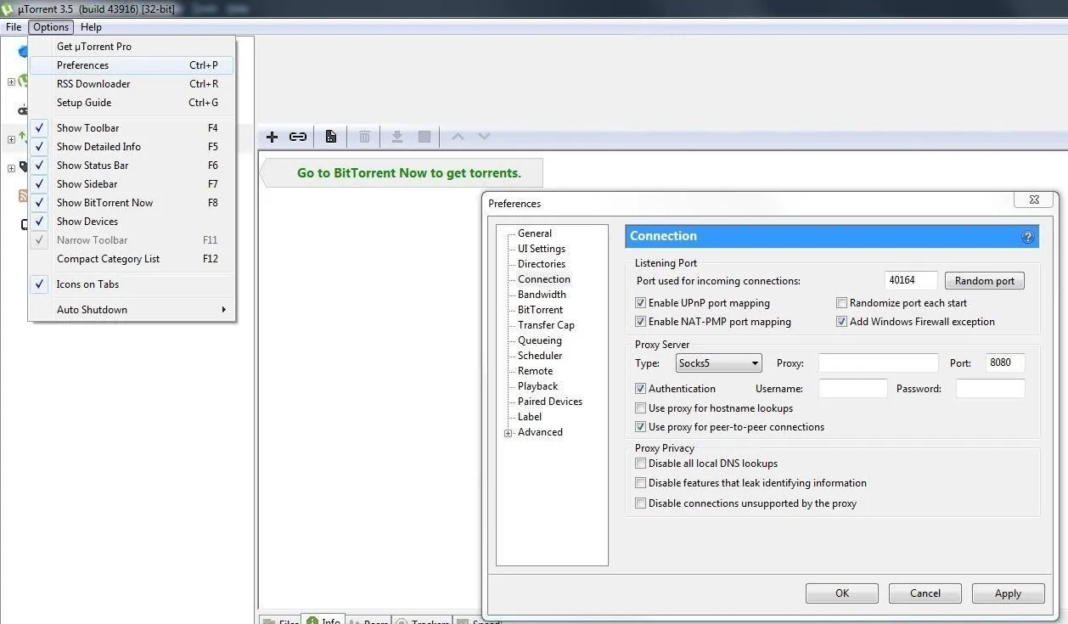Screen dimensions: 1068x624
Task: Click the Stop square toolbar icon
Action: pyautogui.click(x=424, y=137)
